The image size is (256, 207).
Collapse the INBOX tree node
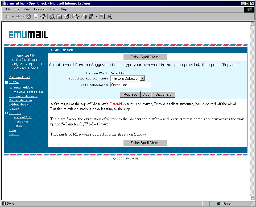pyautogui.click(x=7, y=82)
